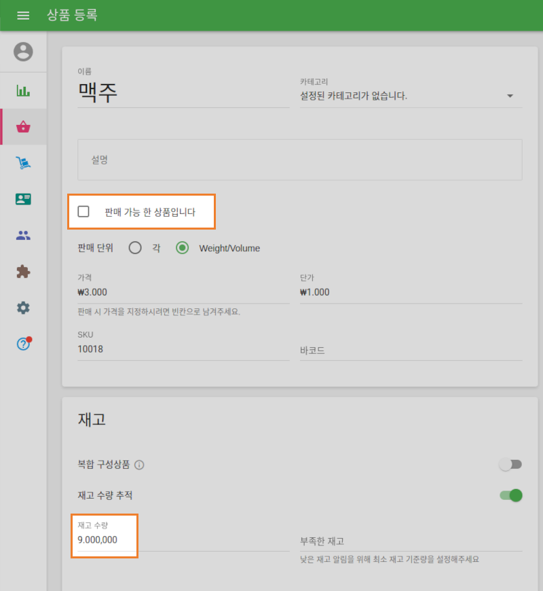Click the employee ID card icon
The height and width of the screenshot is (591, 543).
(23, 199)
